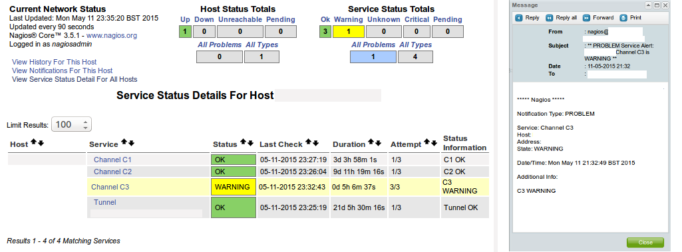Reply all in the Message window

tap(562, 18)
